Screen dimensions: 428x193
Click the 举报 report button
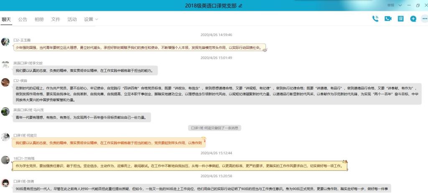pos(390,5)
